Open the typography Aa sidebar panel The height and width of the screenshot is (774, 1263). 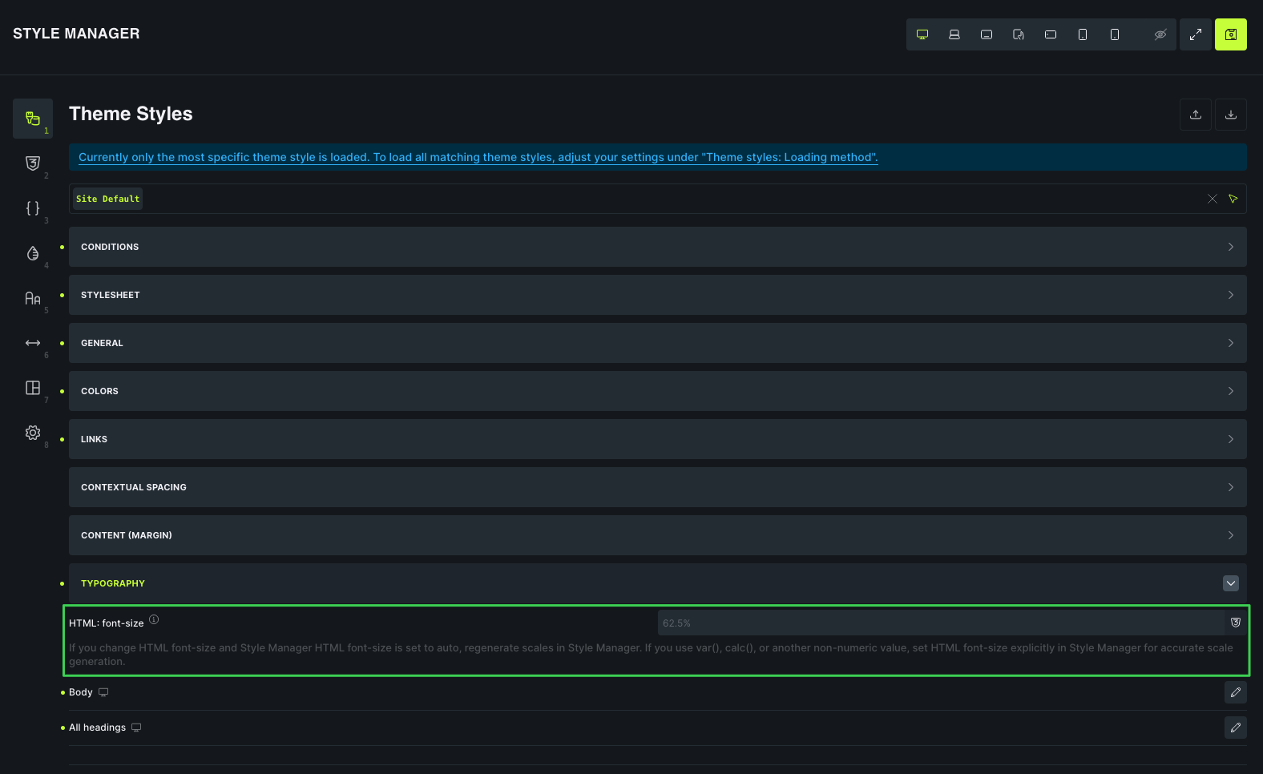point(33,298)
